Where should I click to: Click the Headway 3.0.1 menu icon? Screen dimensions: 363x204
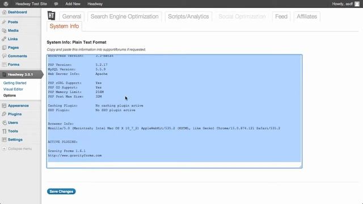pyautogui.click(x=4, y=74)
